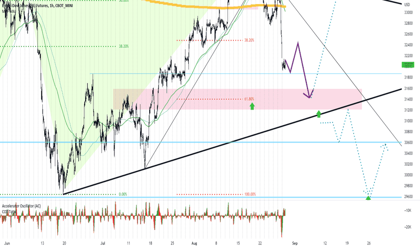The height and width of the screenshot is (248, 420).
Task: Click the 31800 price axis label
Action: (408, 78)
